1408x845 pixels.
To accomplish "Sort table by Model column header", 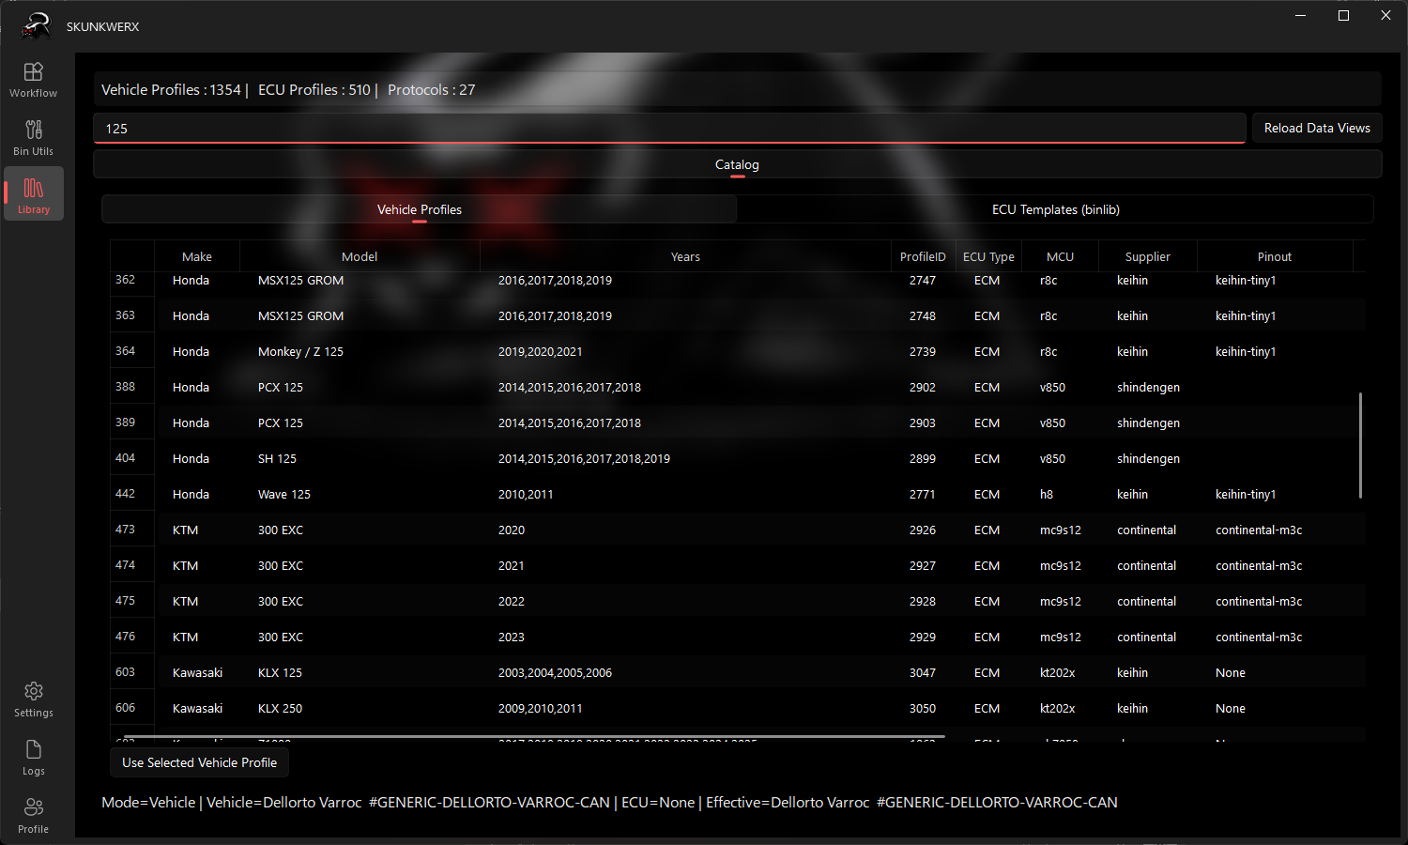I will [x=360, y=256].
